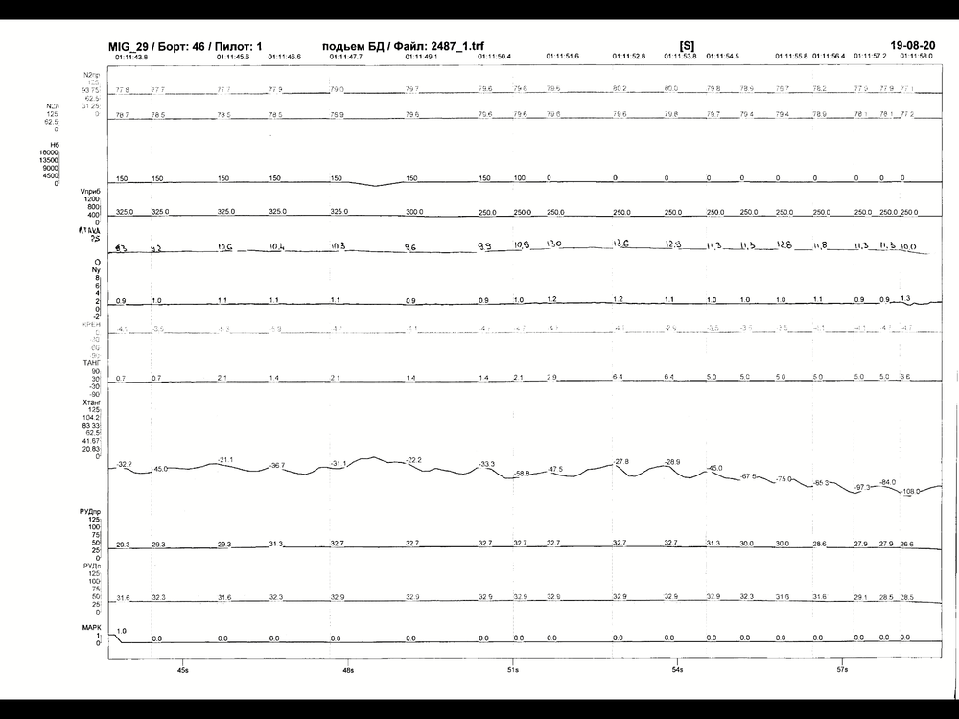The height and width of the screenshot is (719, 959).
Task: Click the [S] marker in the header
Action: [687, 46]
